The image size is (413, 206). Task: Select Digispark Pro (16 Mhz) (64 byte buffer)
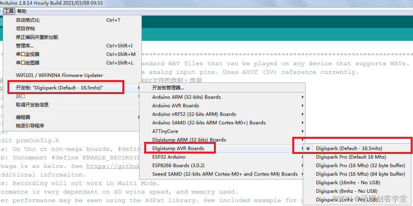click(358, 174)
